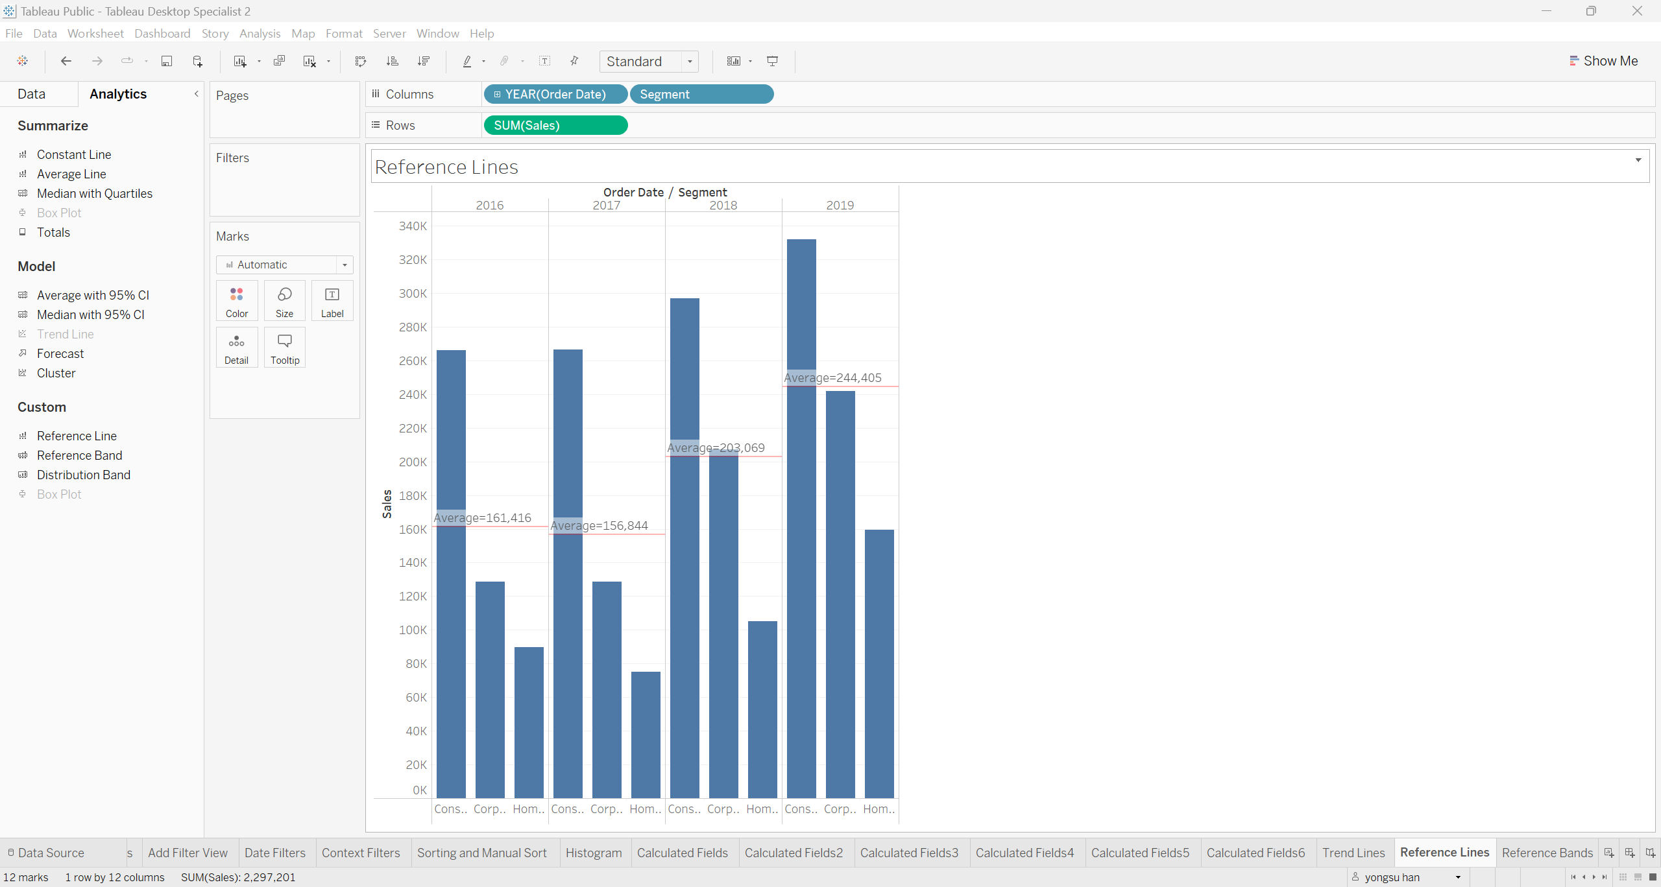Click the New Data Source toolbar icon
The height and width of the screenshot is (887, 1661).
(x=198, y=61)
